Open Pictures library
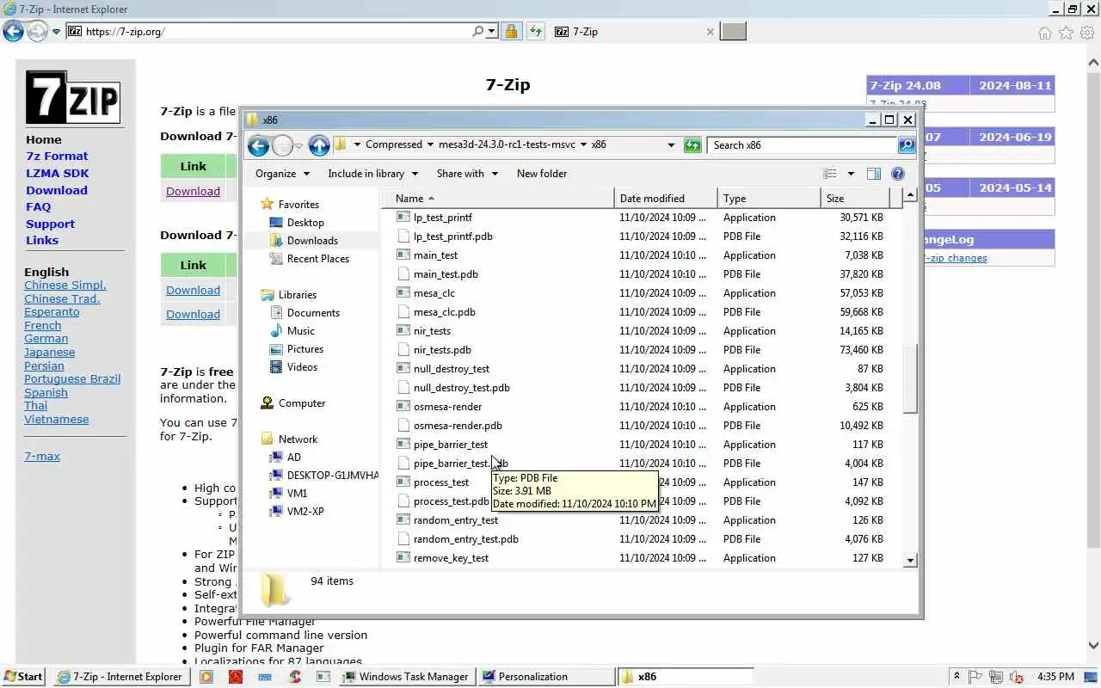This screenshot has width=1101, height=688. [305, 349]
